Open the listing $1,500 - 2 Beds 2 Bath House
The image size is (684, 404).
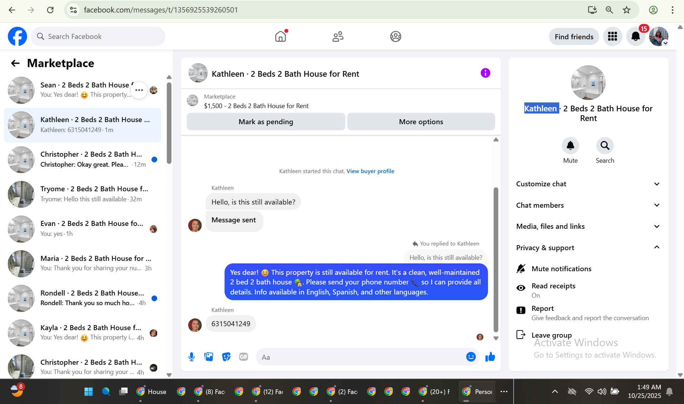(x=256, y=106)
